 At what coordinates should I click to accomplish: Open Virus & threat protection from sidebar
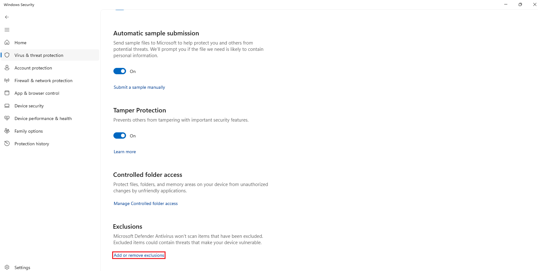(39, 55)
